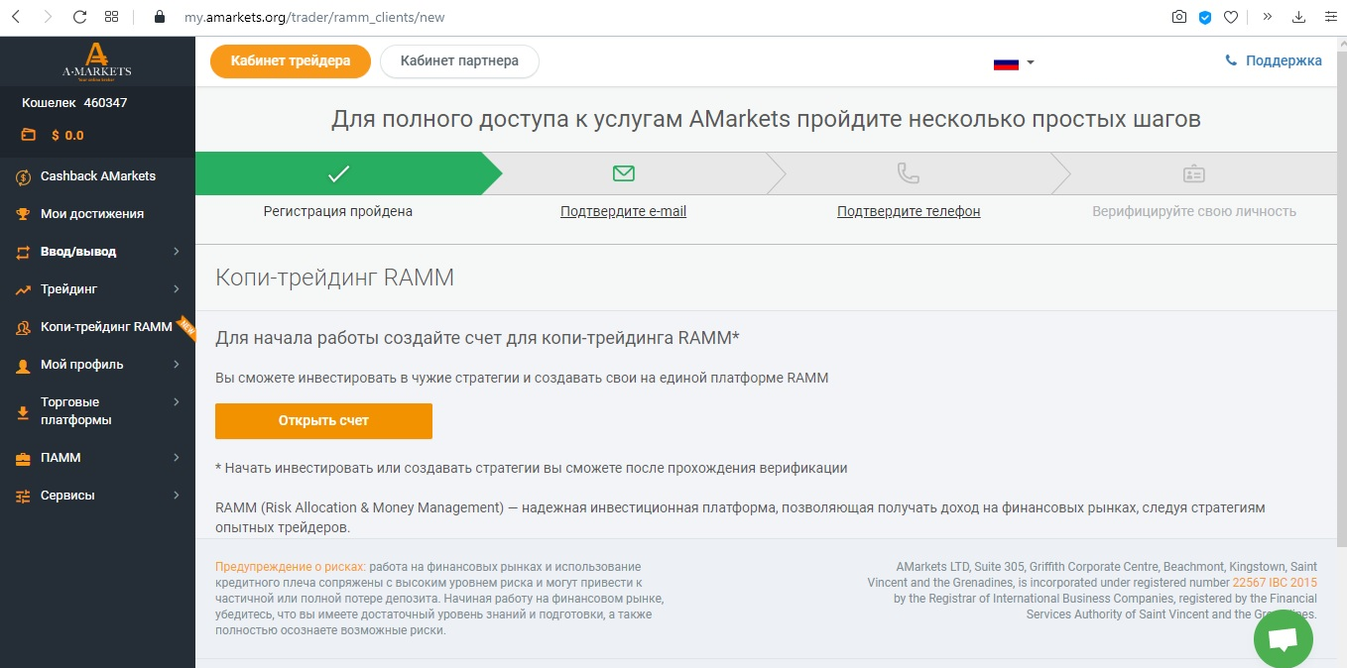Open Ввод/вывод menu label
The height and width of the screenshot is (668, 1347).
click(78, 252)
